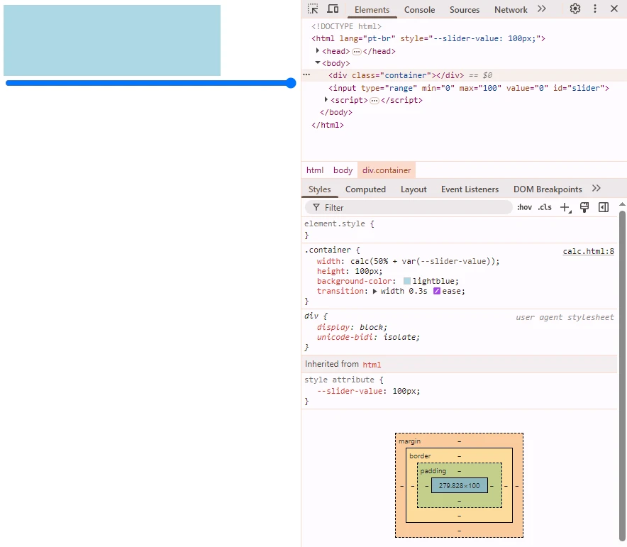
Task: Open the Layout pane tab
Action: pos(414,189)
